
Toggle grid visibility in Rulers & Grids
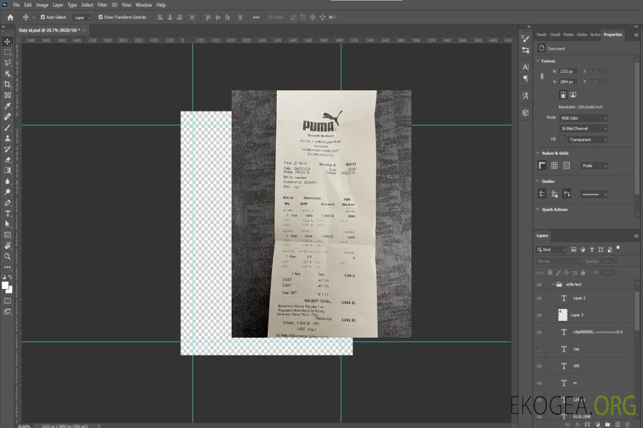pos(554,165)
